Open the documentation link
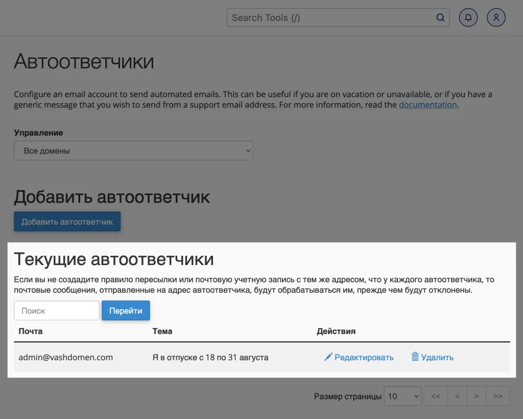 (x=427, y=105)
